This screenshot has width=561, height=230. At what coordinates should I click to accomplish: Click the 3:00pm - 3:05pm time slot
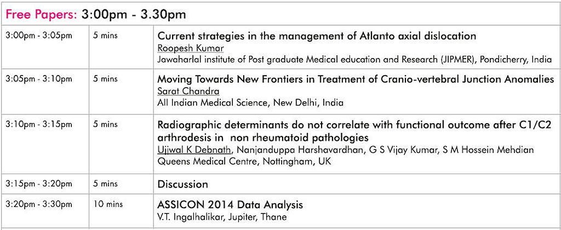39,36
